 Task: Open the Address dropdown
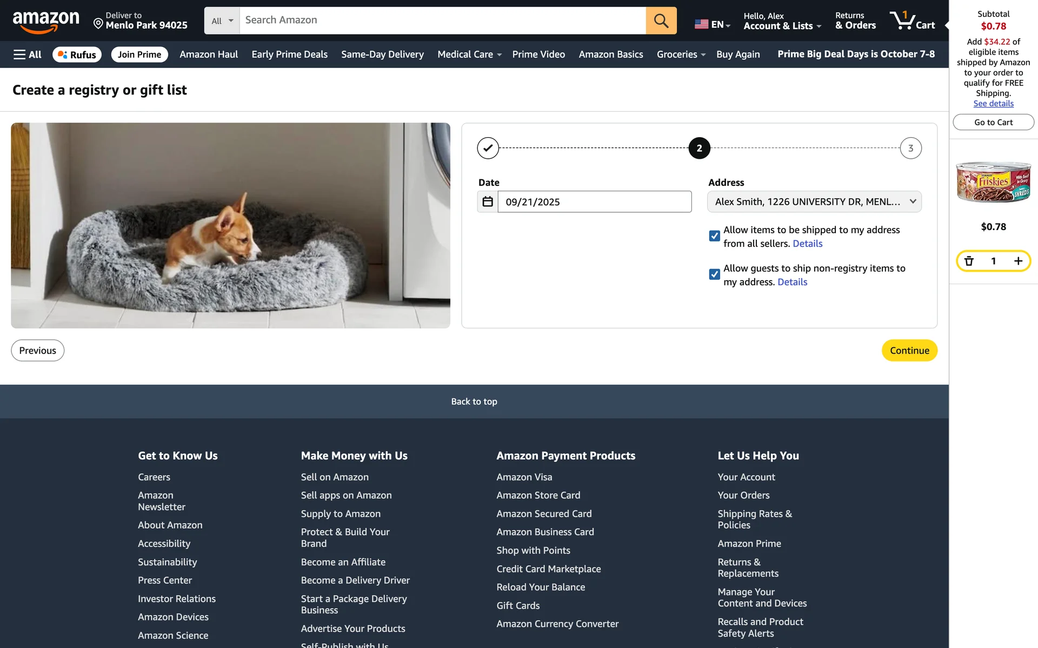pyautogui.click(x=814, y=201)
